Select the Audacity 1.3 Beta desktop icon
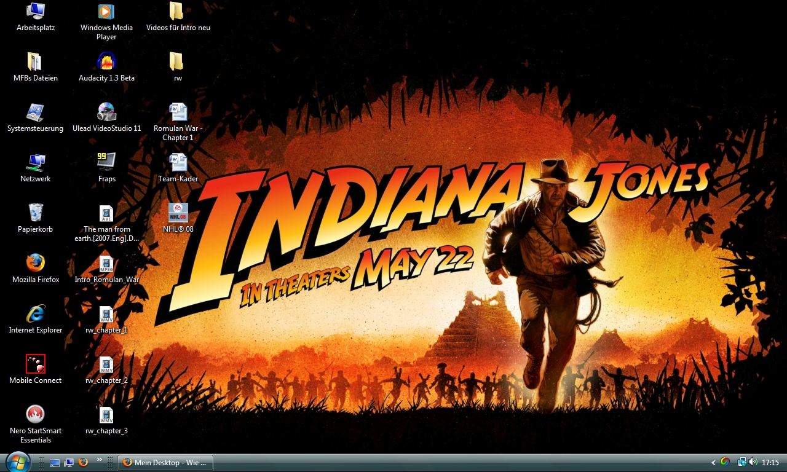This screenshot has height=472, width=787. click(106, 61)
